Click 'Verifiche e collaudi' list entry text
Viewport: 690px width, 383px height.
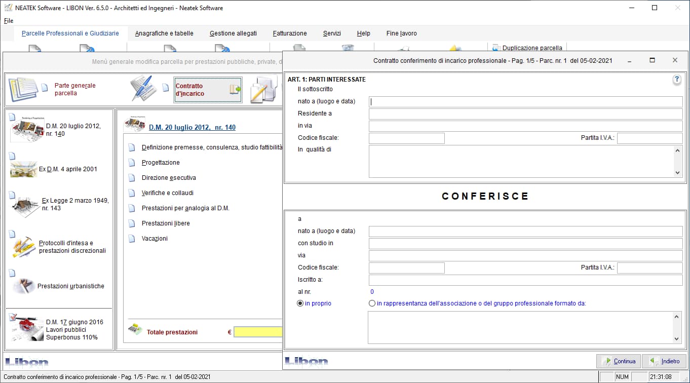pyautogui.click(x=168, y=193)
